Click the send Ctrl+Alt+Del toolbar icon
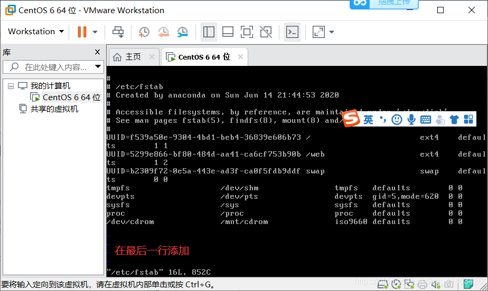Viewport: 488px width, 291px height. pyautogui.click(x=118, y=32)
